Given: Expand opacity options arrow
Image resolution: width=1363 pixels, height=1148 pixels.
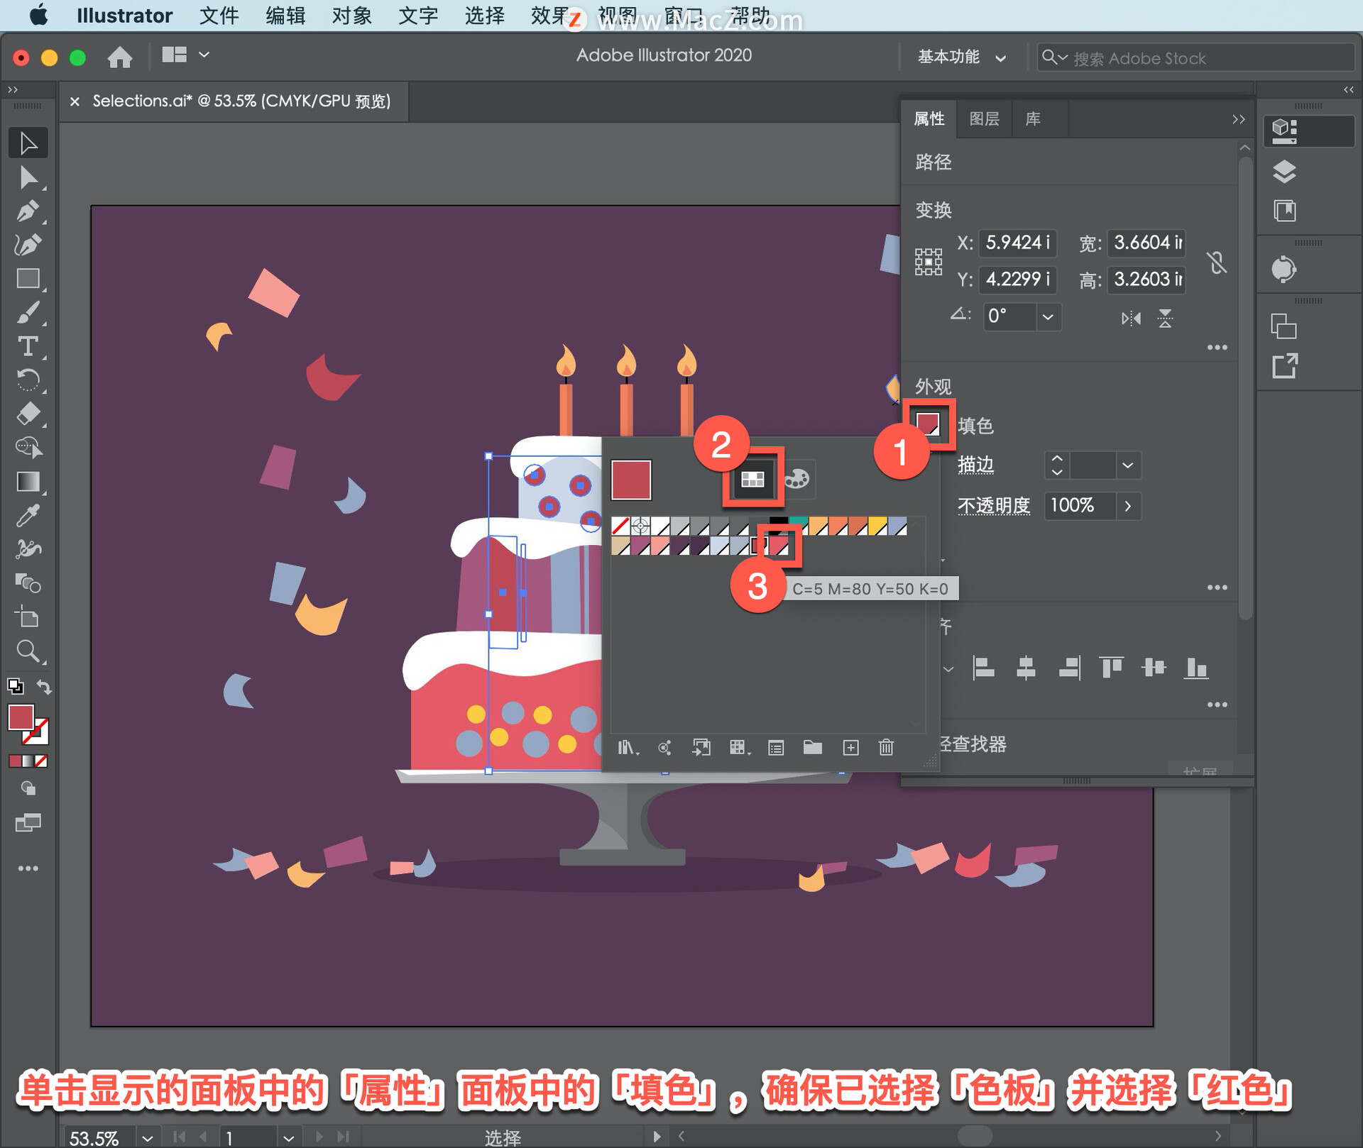Looking at the screenshot, I should click(1127, 506).
